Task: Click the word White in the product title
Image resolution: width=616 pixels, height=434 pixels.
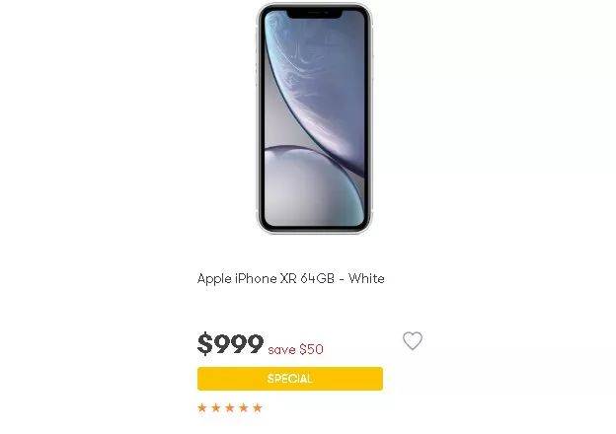Action: [366, 278]
